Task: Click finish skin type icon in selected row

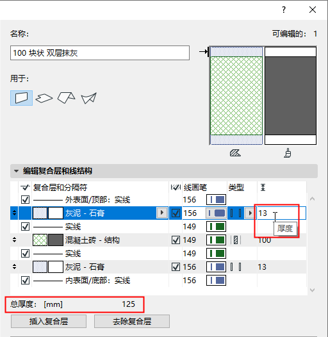Action: [236, 213]
